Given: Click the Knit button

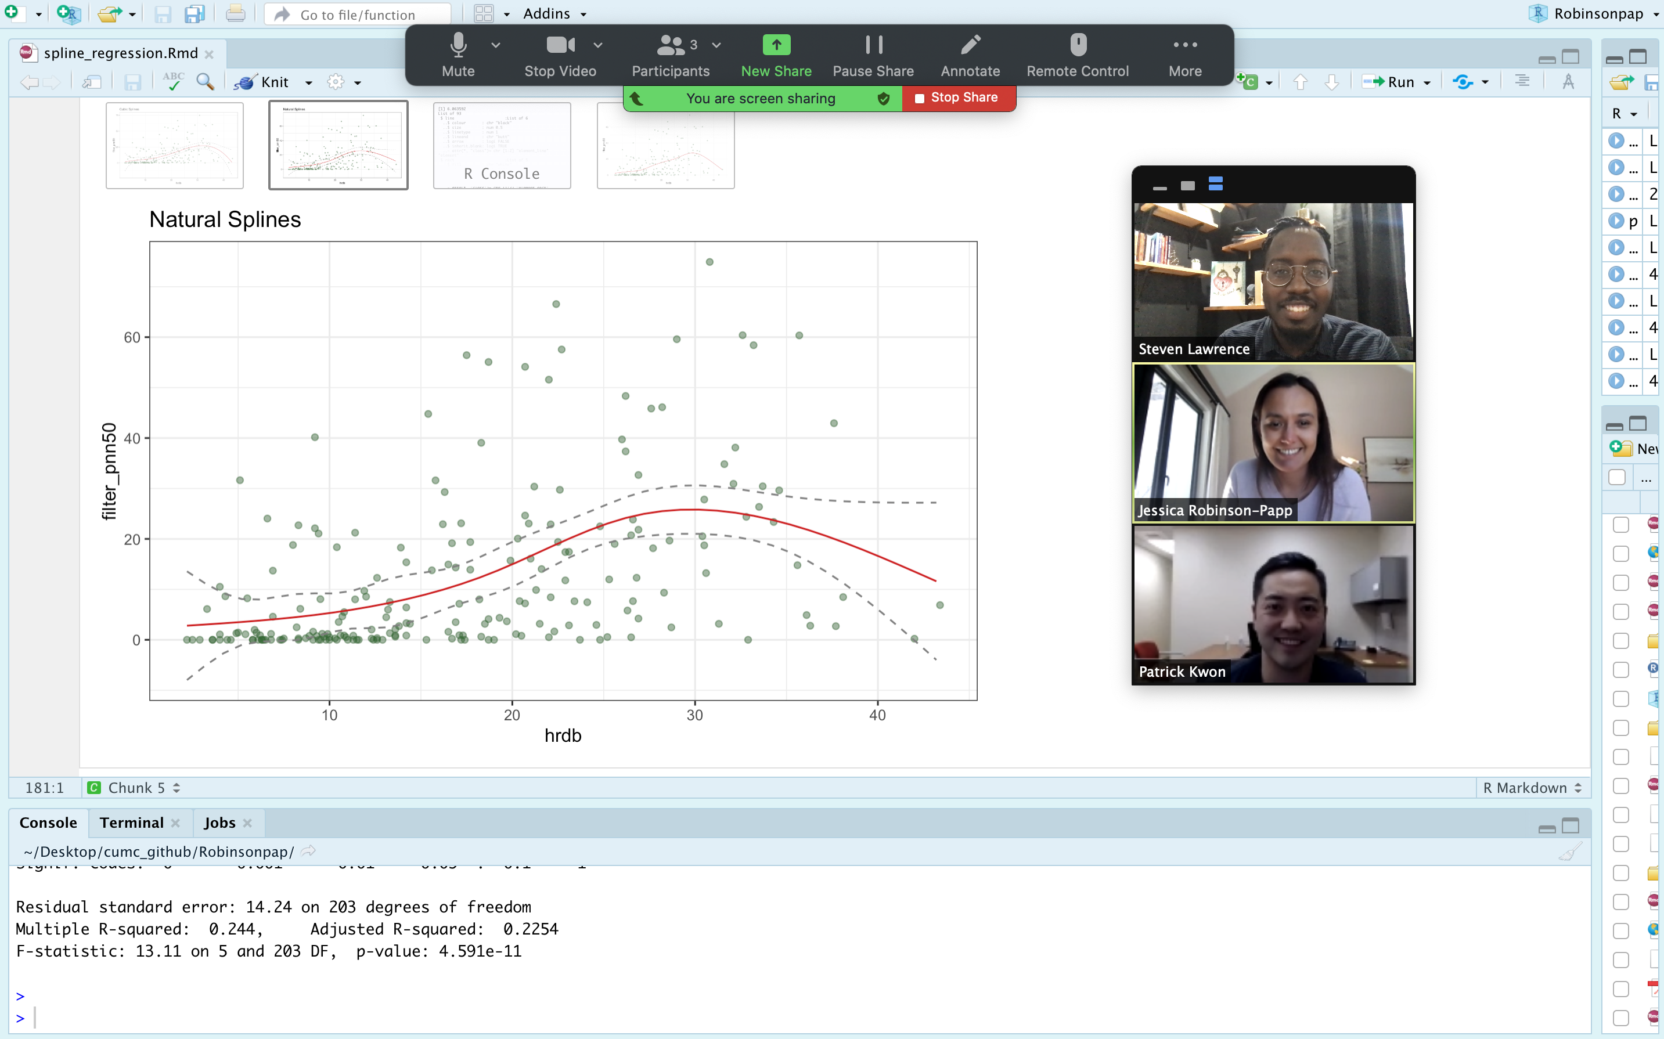Looking at the screenshot, I should point(273,82).
